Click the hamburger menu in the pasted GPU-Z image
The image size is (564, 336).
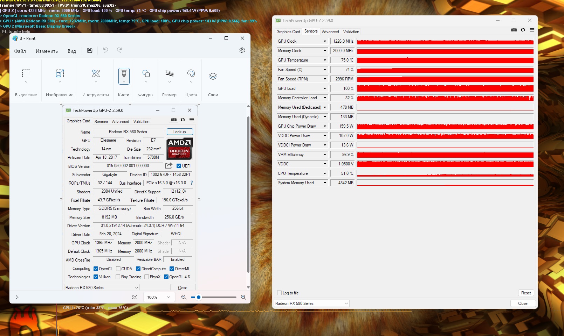[192, 120]
